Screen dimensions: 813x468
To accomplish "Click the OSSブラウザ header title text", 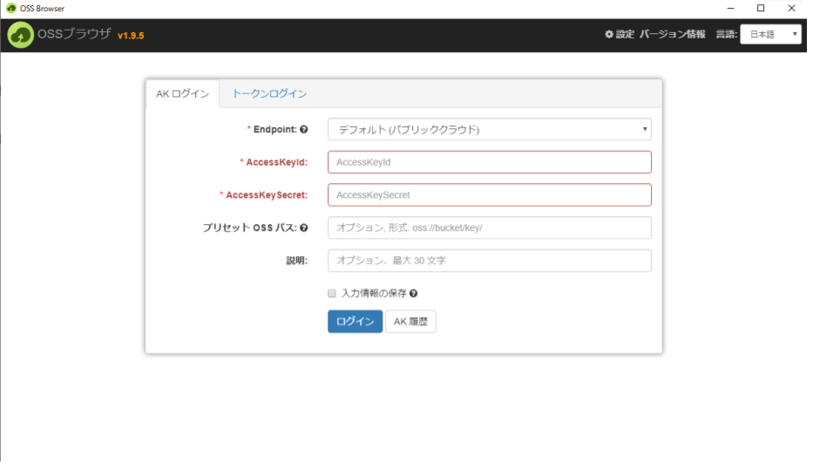I will pos(74,34).
